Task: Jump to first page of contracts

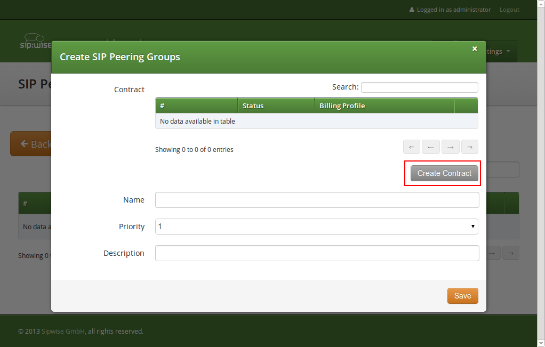Action: [x=411, y=147]
